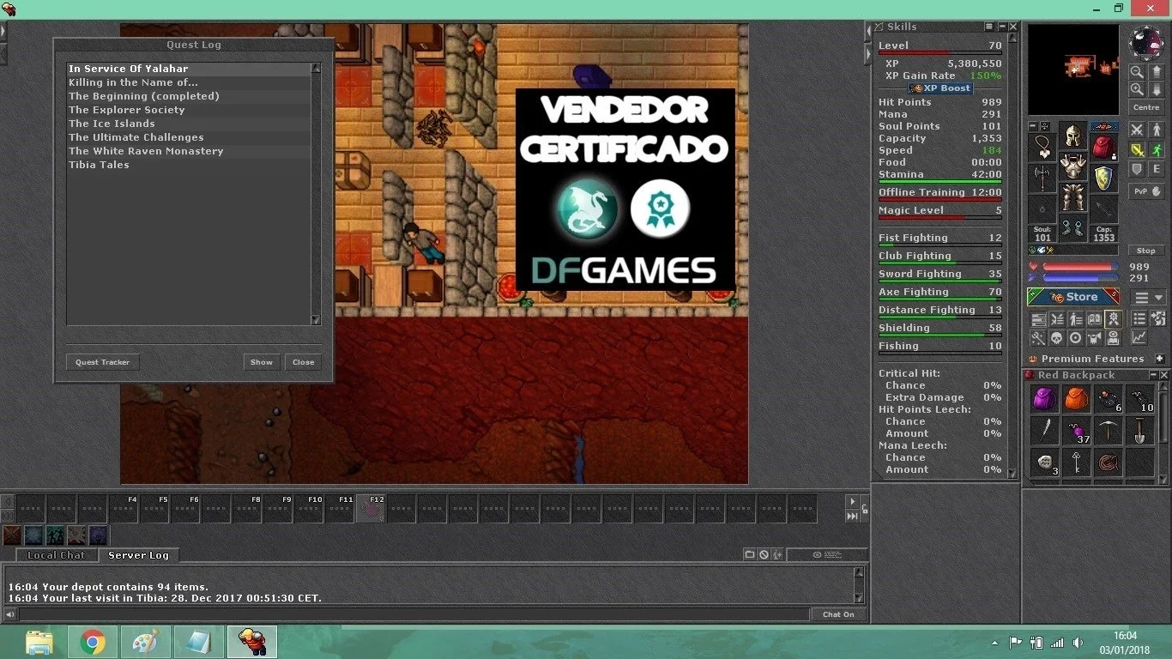
Task: Click the hit points red bar
Action: [x=1081, y=267]
